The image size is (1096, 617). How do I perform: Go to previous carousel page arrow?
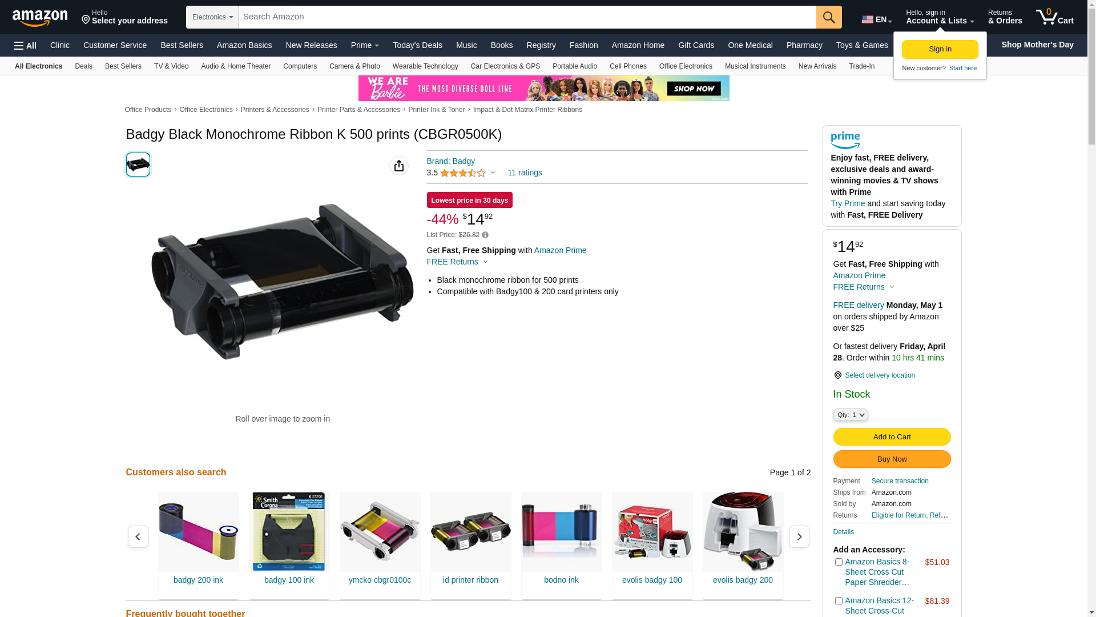[x=138, y=536]
